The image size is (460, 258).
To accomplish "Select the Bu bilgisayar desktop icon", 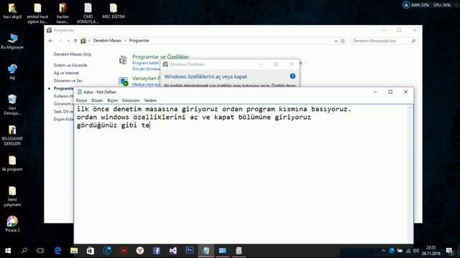I will [x=12, y=42].
